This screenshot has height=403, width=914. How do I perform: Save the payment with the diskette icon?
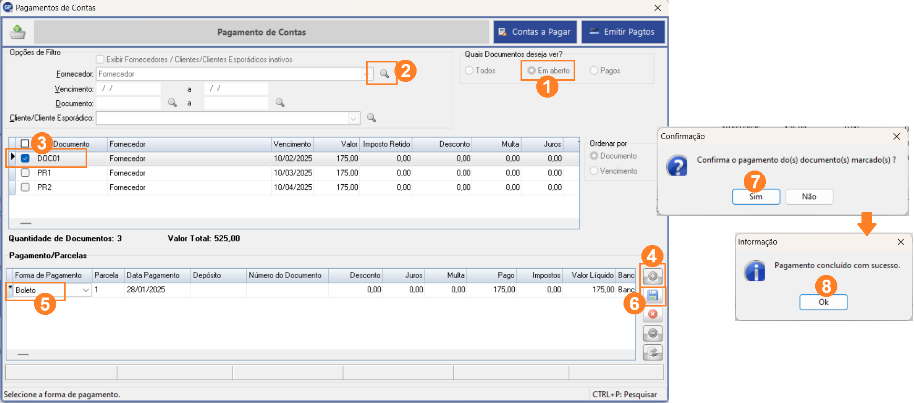652,295
